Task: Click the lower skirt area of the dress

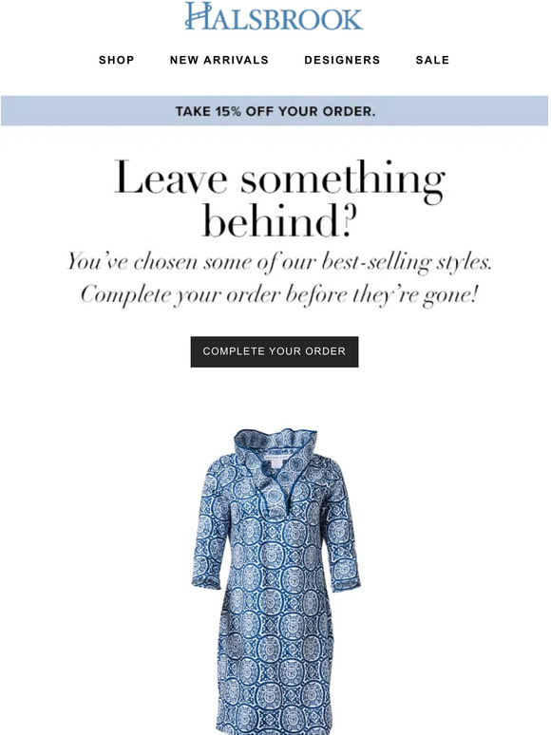Action: (x=275, y=680)
